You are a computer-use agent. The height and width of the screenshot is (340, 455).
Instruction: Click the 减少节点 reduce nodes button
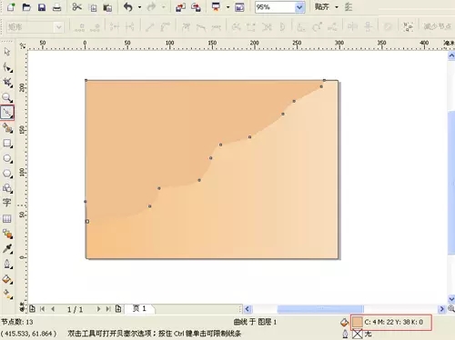point(437,26)
